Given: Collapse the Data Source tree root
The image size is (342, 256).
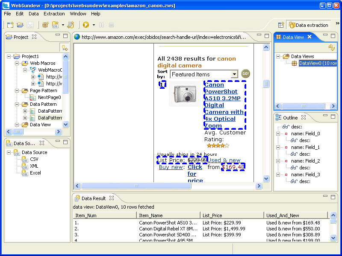Looking at the screenshot, I should coord(9,152).
